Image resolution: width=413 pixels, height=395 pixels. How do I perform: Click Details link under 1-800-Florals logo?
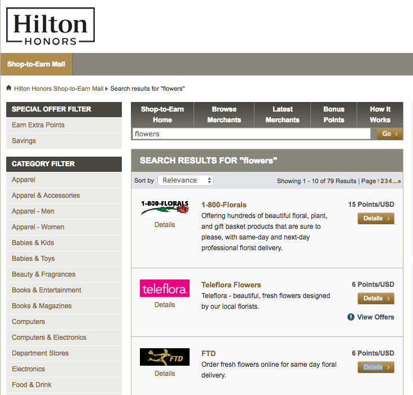point(165,225)
